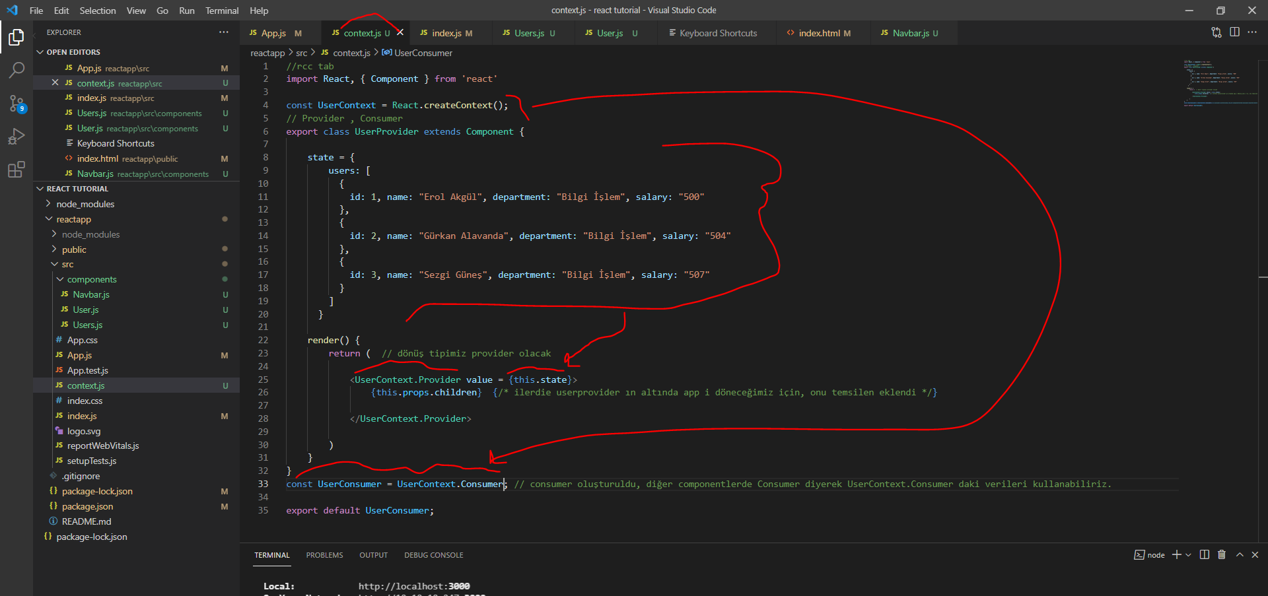The height and width of the screenshot is (596, 1268).
Task: Switch to the PROBLEMS panel tab
Action: click(324, 555)
